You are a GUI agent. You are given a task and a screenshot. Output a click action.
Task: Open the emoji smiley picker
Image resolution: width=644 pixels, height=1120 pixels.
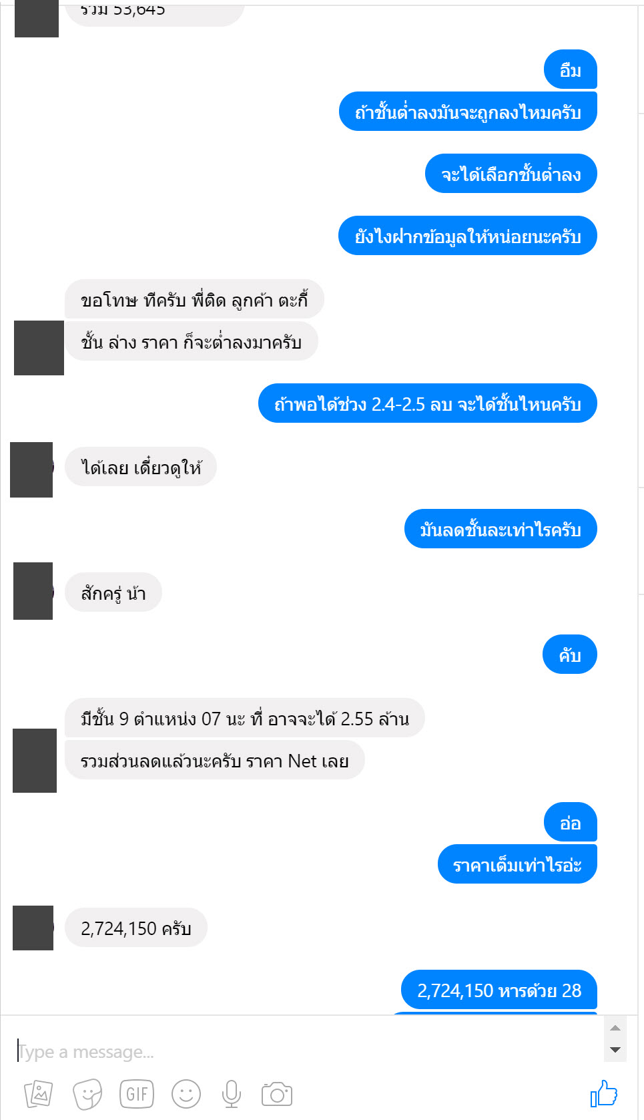[186, 1094]
